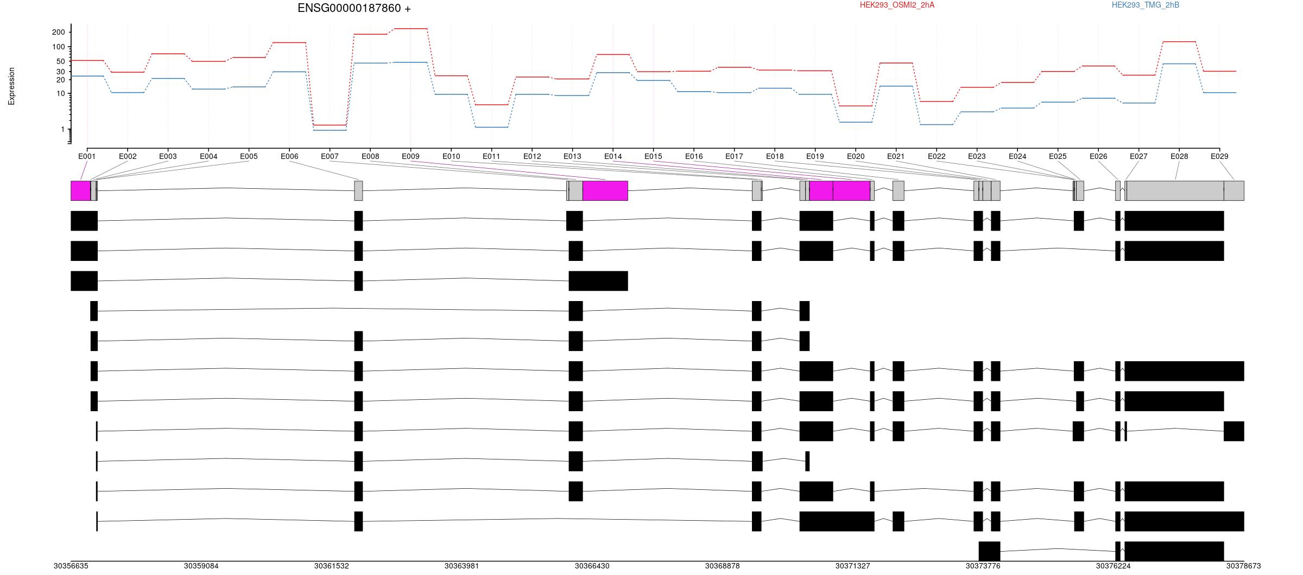Click exon label E022
Screen dimensions: 1303x575
point(937,156)
